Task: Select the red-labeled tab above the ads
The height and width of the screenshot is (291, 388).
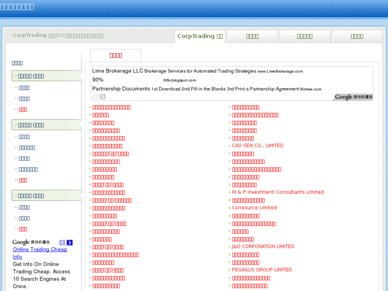Action: pos(116,55)
